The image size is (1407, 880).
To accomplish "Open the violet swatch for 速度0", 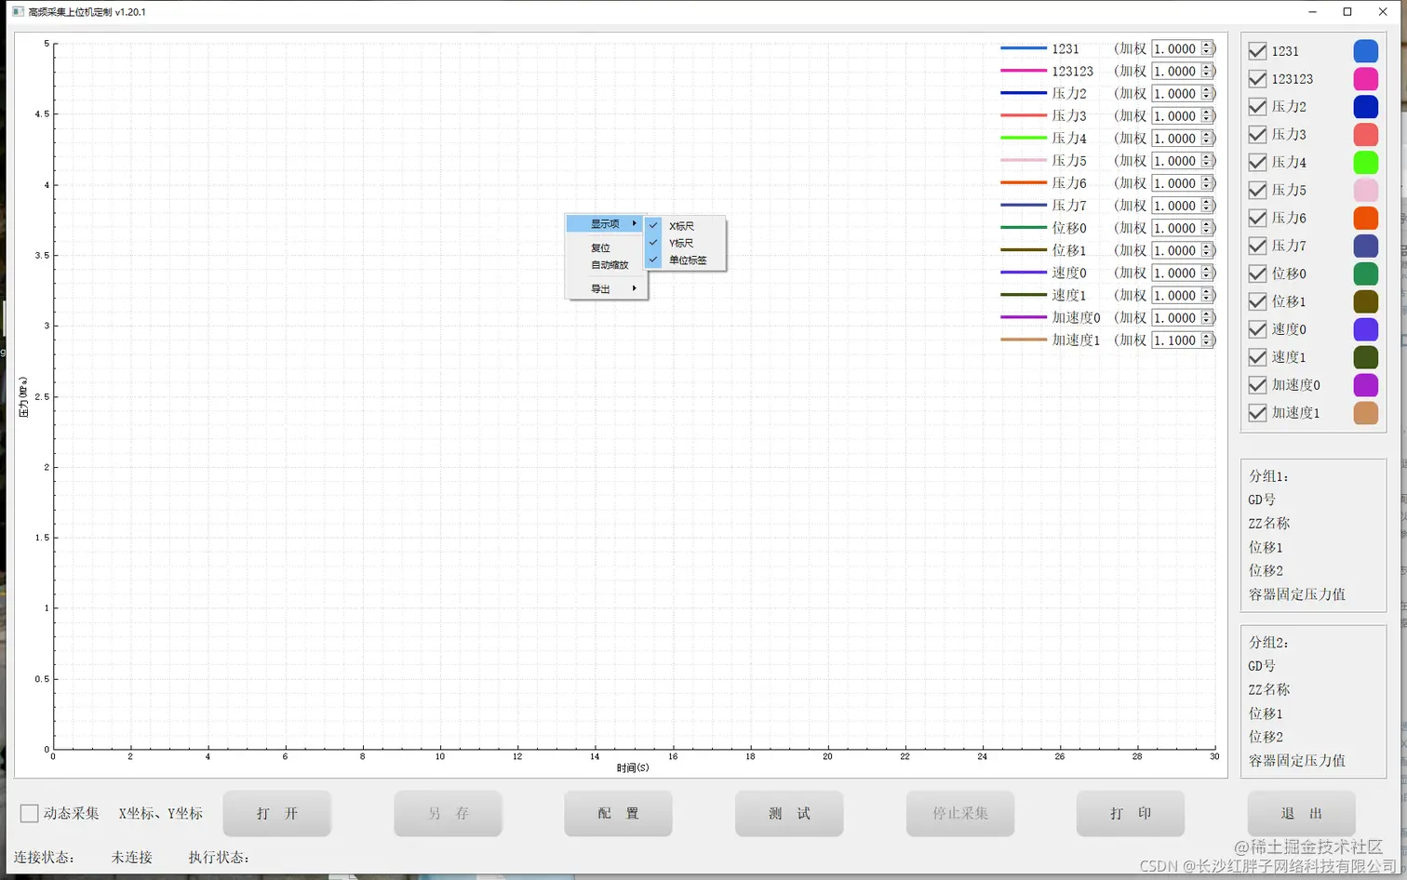I will point(1365,329).
